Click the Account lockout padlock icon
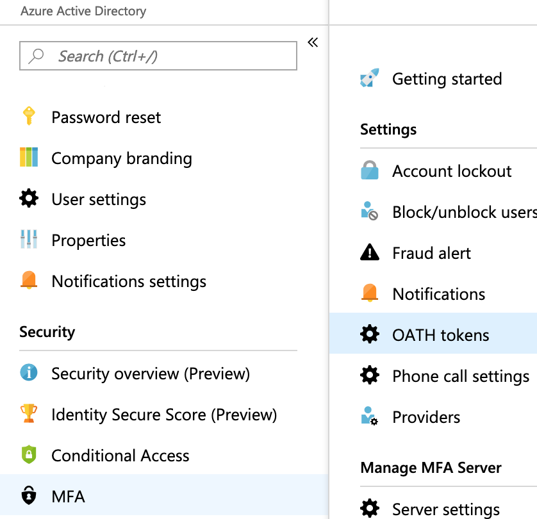The image size is (537, 519). coord(370,170)
